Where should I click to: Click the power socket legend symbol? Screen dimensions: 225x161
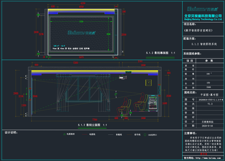pos(65,134)
